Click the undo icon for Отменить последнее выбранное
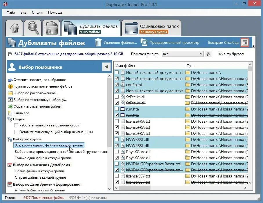 click(10, 80)
